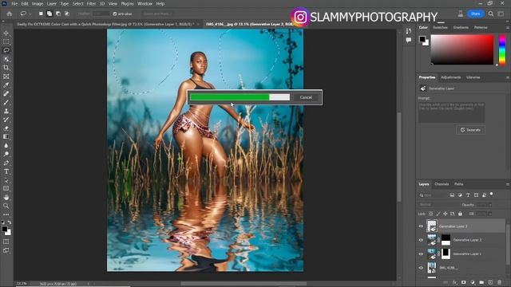Select the Rectangular Marquee tool
Image resolution: width=511 pixels, height=287 pixels.
6,41
